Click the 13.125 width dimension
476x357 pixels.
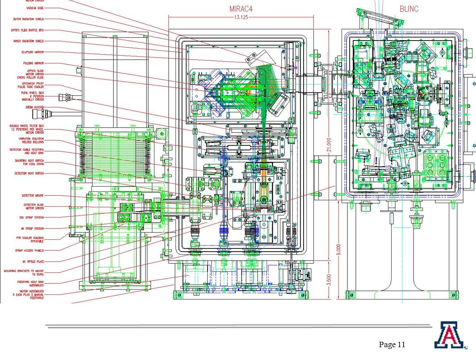pyautogui.click(x=241, y=17)
